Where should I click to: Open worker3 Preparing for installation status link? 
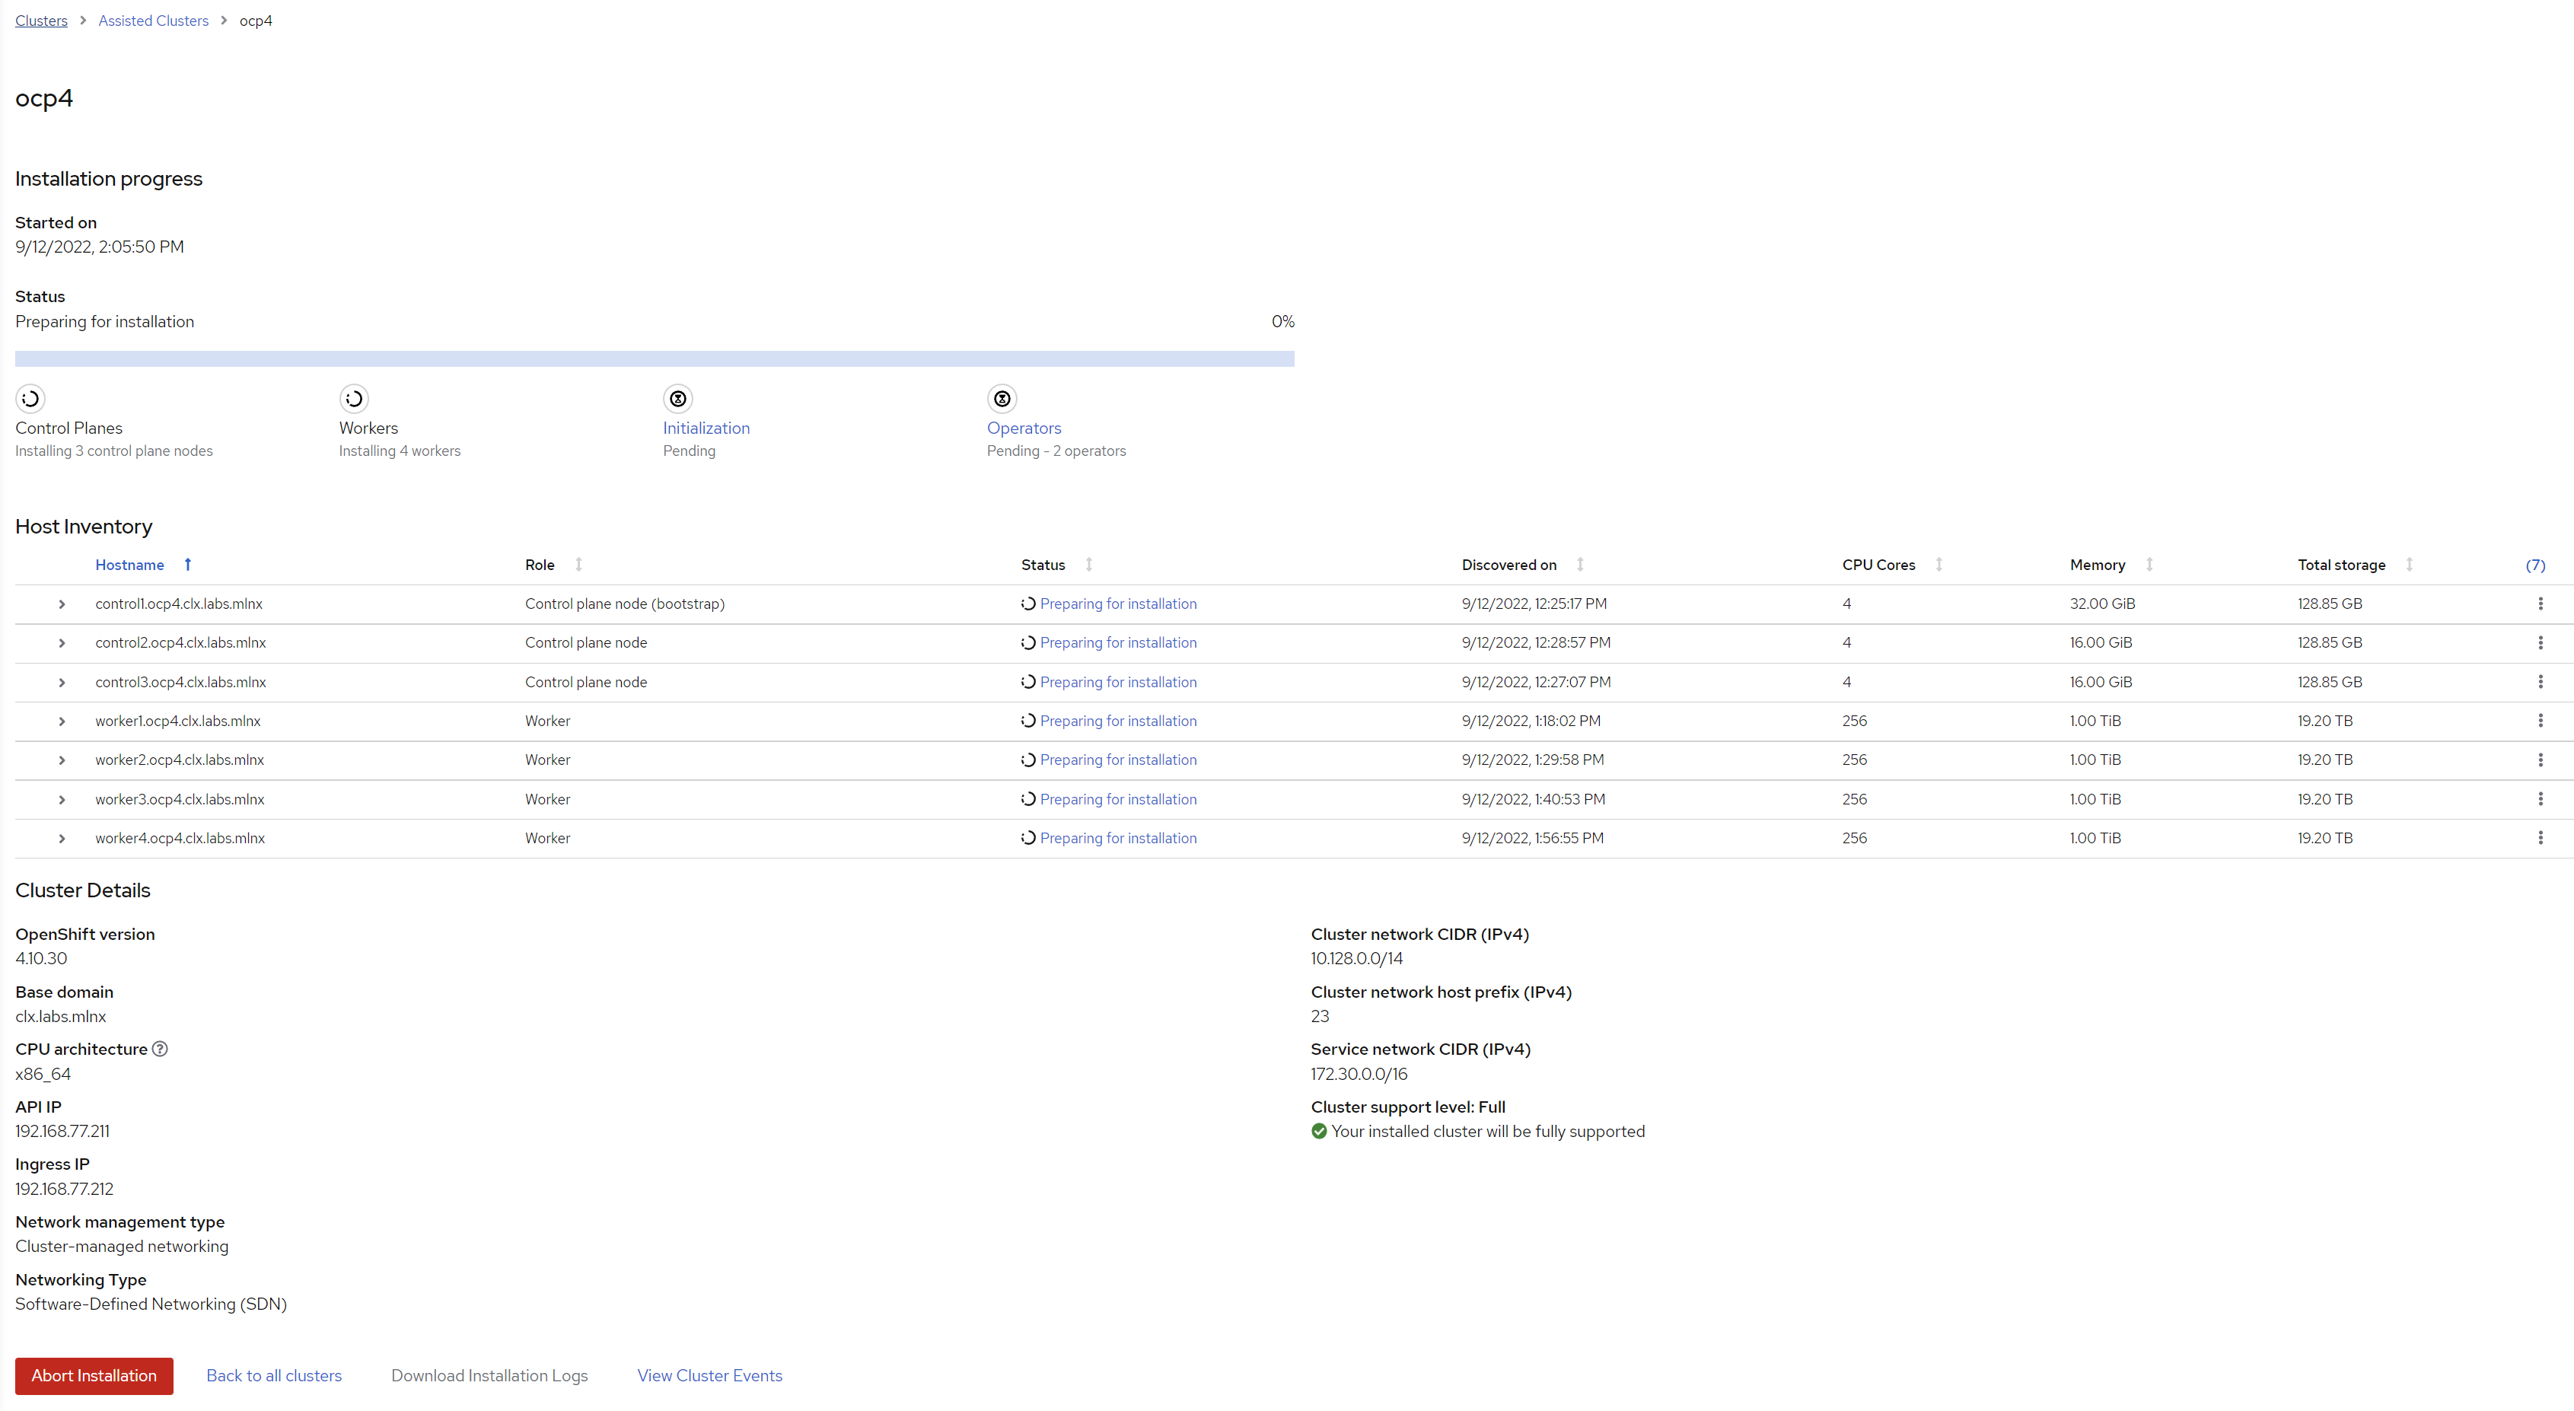[x=1118, y=798]
